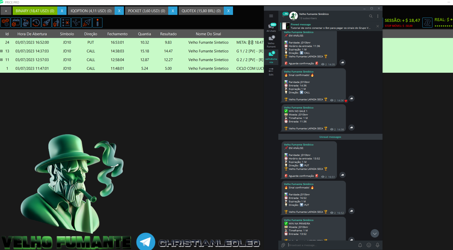The height and width of the screenshot is (250, 453).
Task: Open the pinned tutorial message
Action: (328, 26)
